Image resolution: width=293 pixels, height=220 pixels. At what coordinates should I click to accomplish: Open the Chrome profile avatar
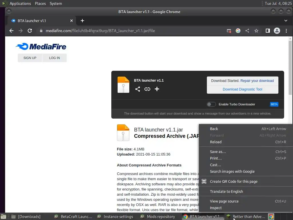click(277, 31)
